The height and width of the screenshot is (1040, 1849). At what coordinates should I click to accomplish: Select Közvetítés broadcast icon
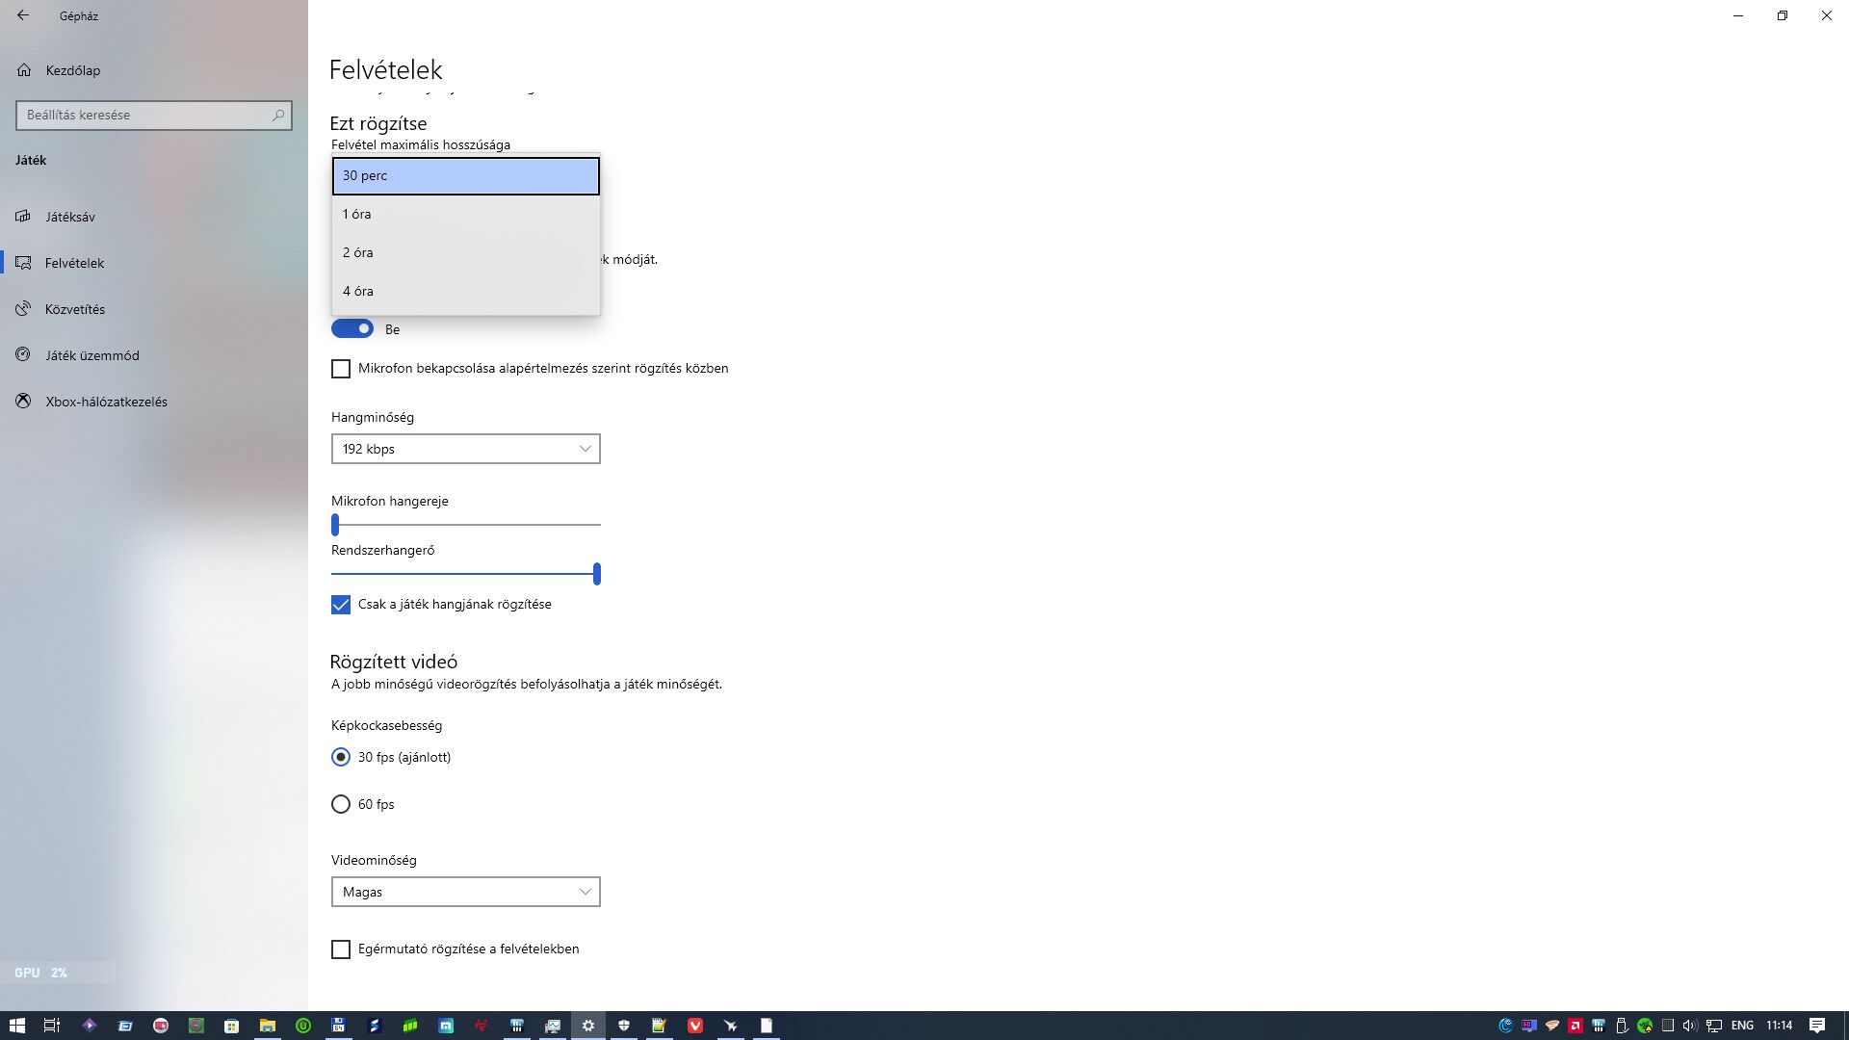tap(24, 309)
